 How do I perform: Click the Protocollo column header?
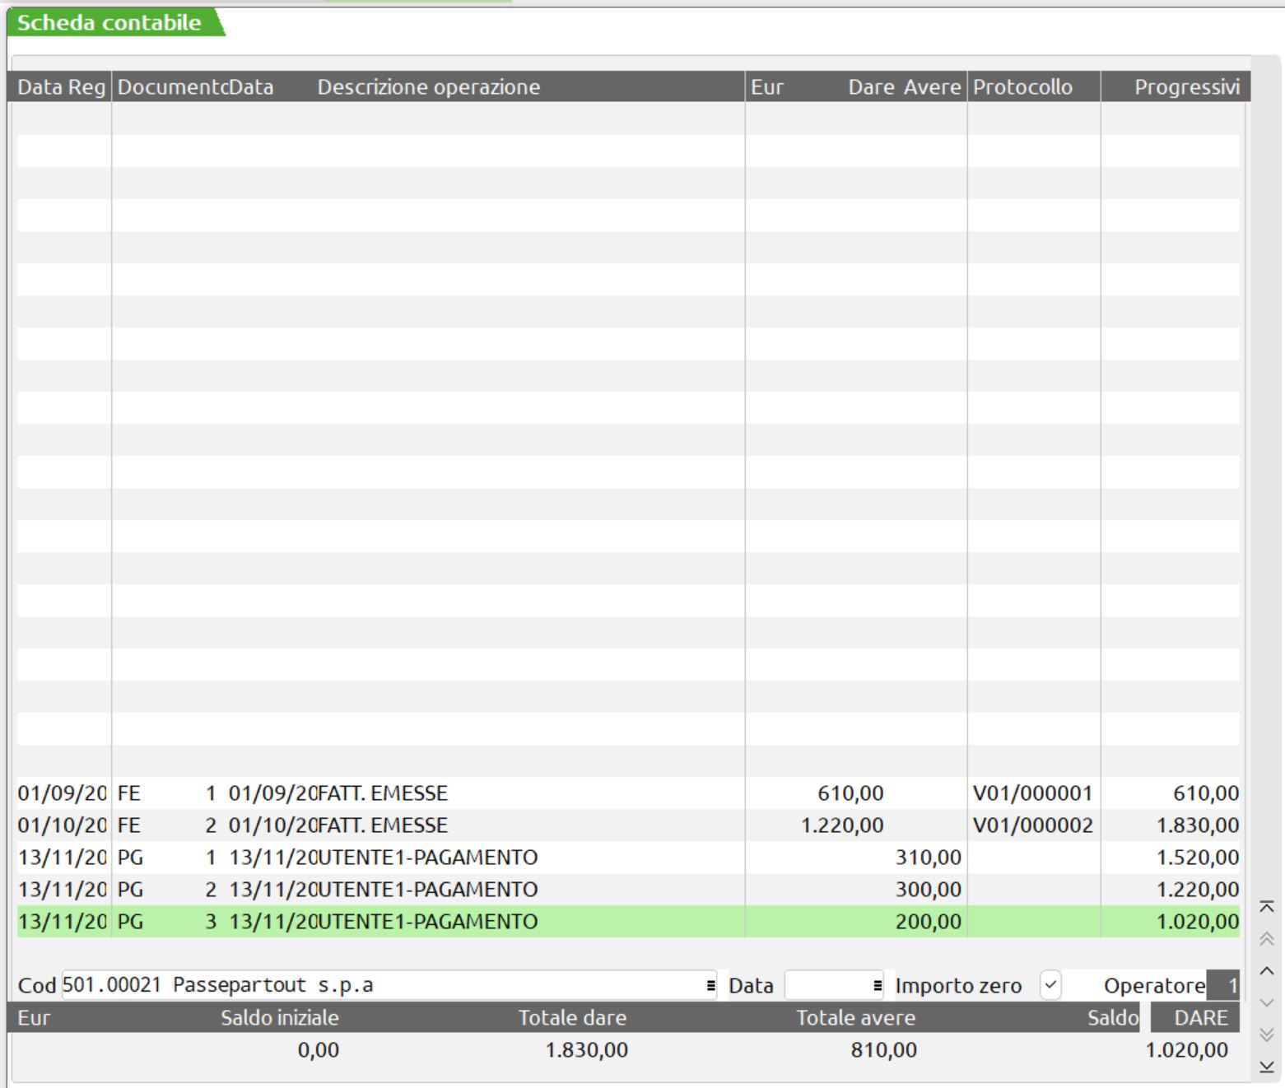(x=1022, y=87)
